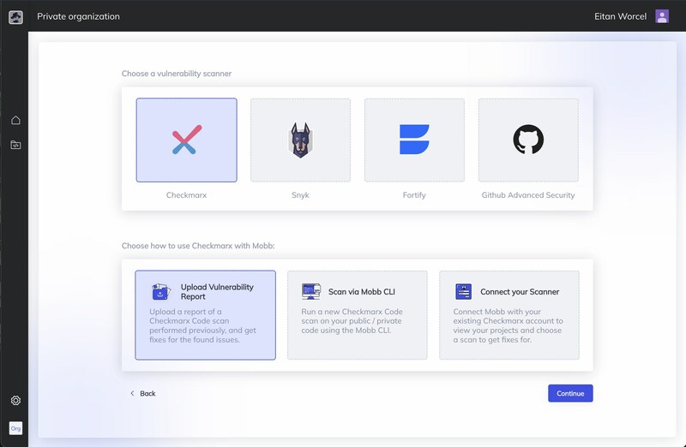Image resolution: width=686 pixels, height=447 pixels.
Task: Click the Snyk label text
Action: click(x=301, y=195)
